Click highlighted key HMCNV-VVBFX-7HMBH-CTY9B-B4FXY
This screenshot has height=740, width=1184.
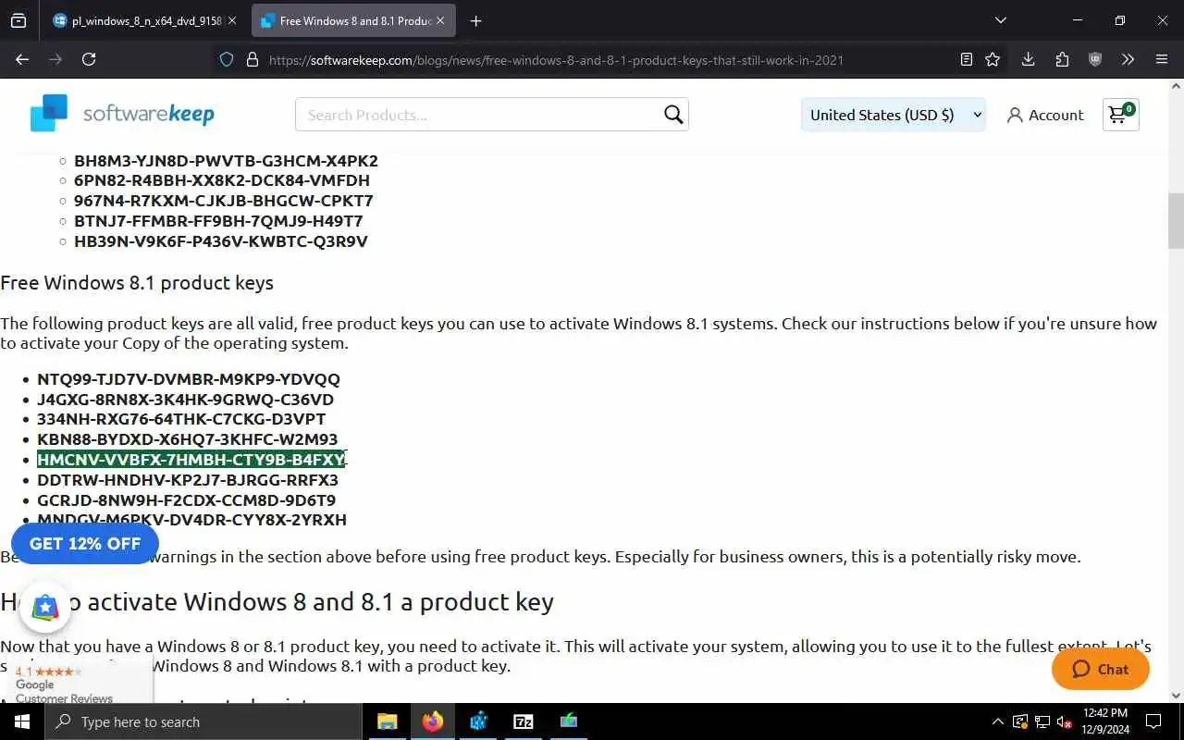191,460
